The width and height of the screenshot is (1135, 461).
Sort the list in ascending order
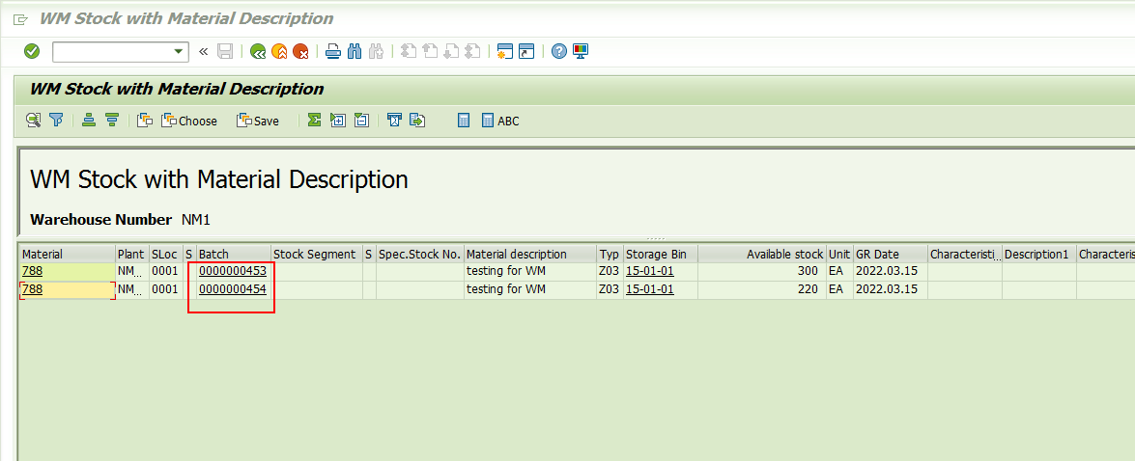click(89, 121)
